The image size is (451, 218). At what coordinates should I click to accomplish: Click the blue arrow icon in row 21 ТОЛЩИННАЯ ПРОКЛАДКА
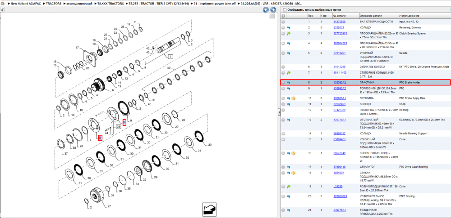point(289,210)
